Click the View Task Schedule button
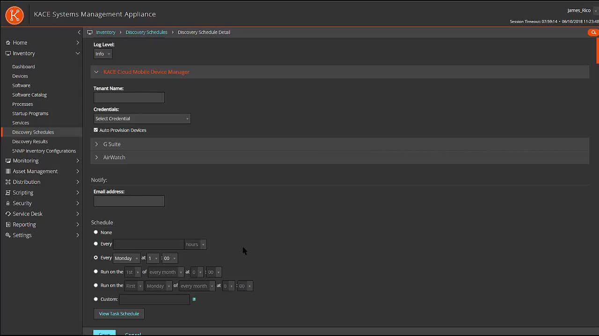599x336 pixels. [x=119, y=314]
